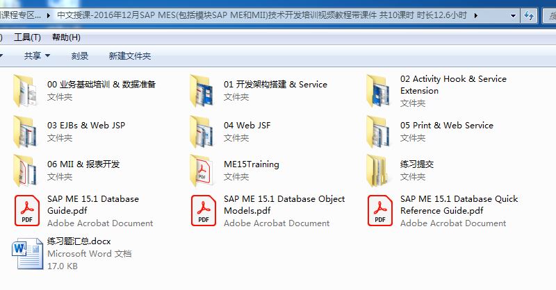Click the Microsoft Word 文档 type label

(x=90, y=254)
